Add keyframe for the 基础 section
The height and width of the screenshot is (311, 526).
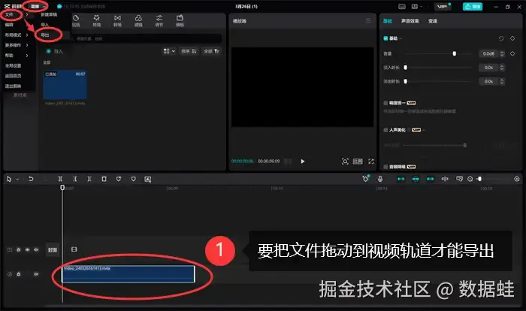click(512, 38)
